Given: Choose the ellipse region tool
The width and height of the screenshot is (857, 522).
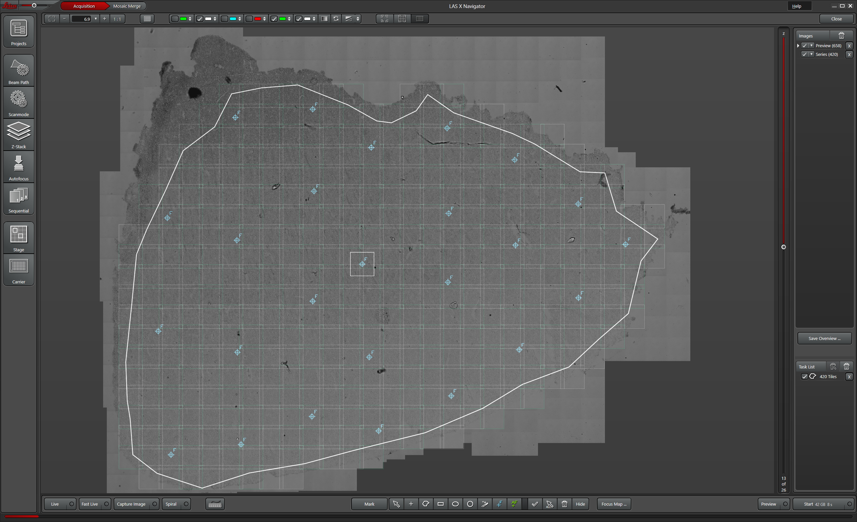Looking at the screenshot, I should [455, 504].
